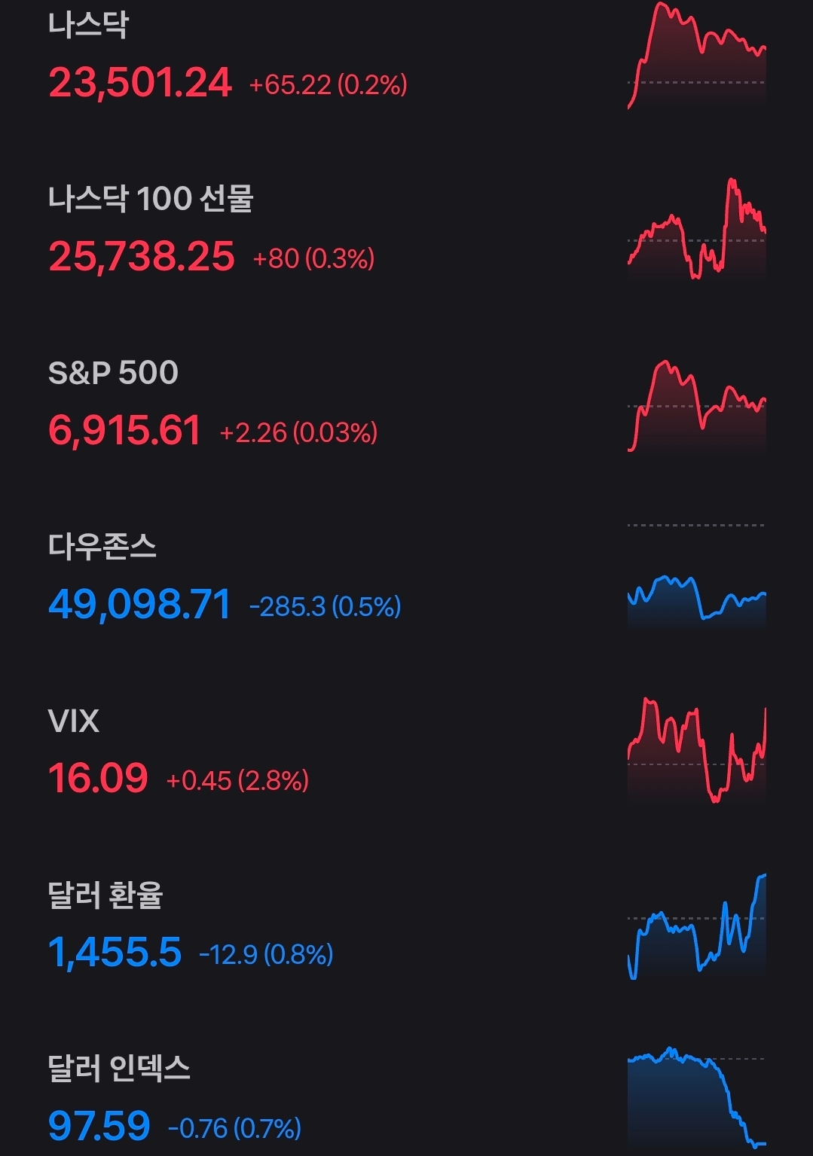Screen dimensions: 813x1156
Task: Tap the 나스닥 price 23,501.24
Action: (x=140, y=83)
